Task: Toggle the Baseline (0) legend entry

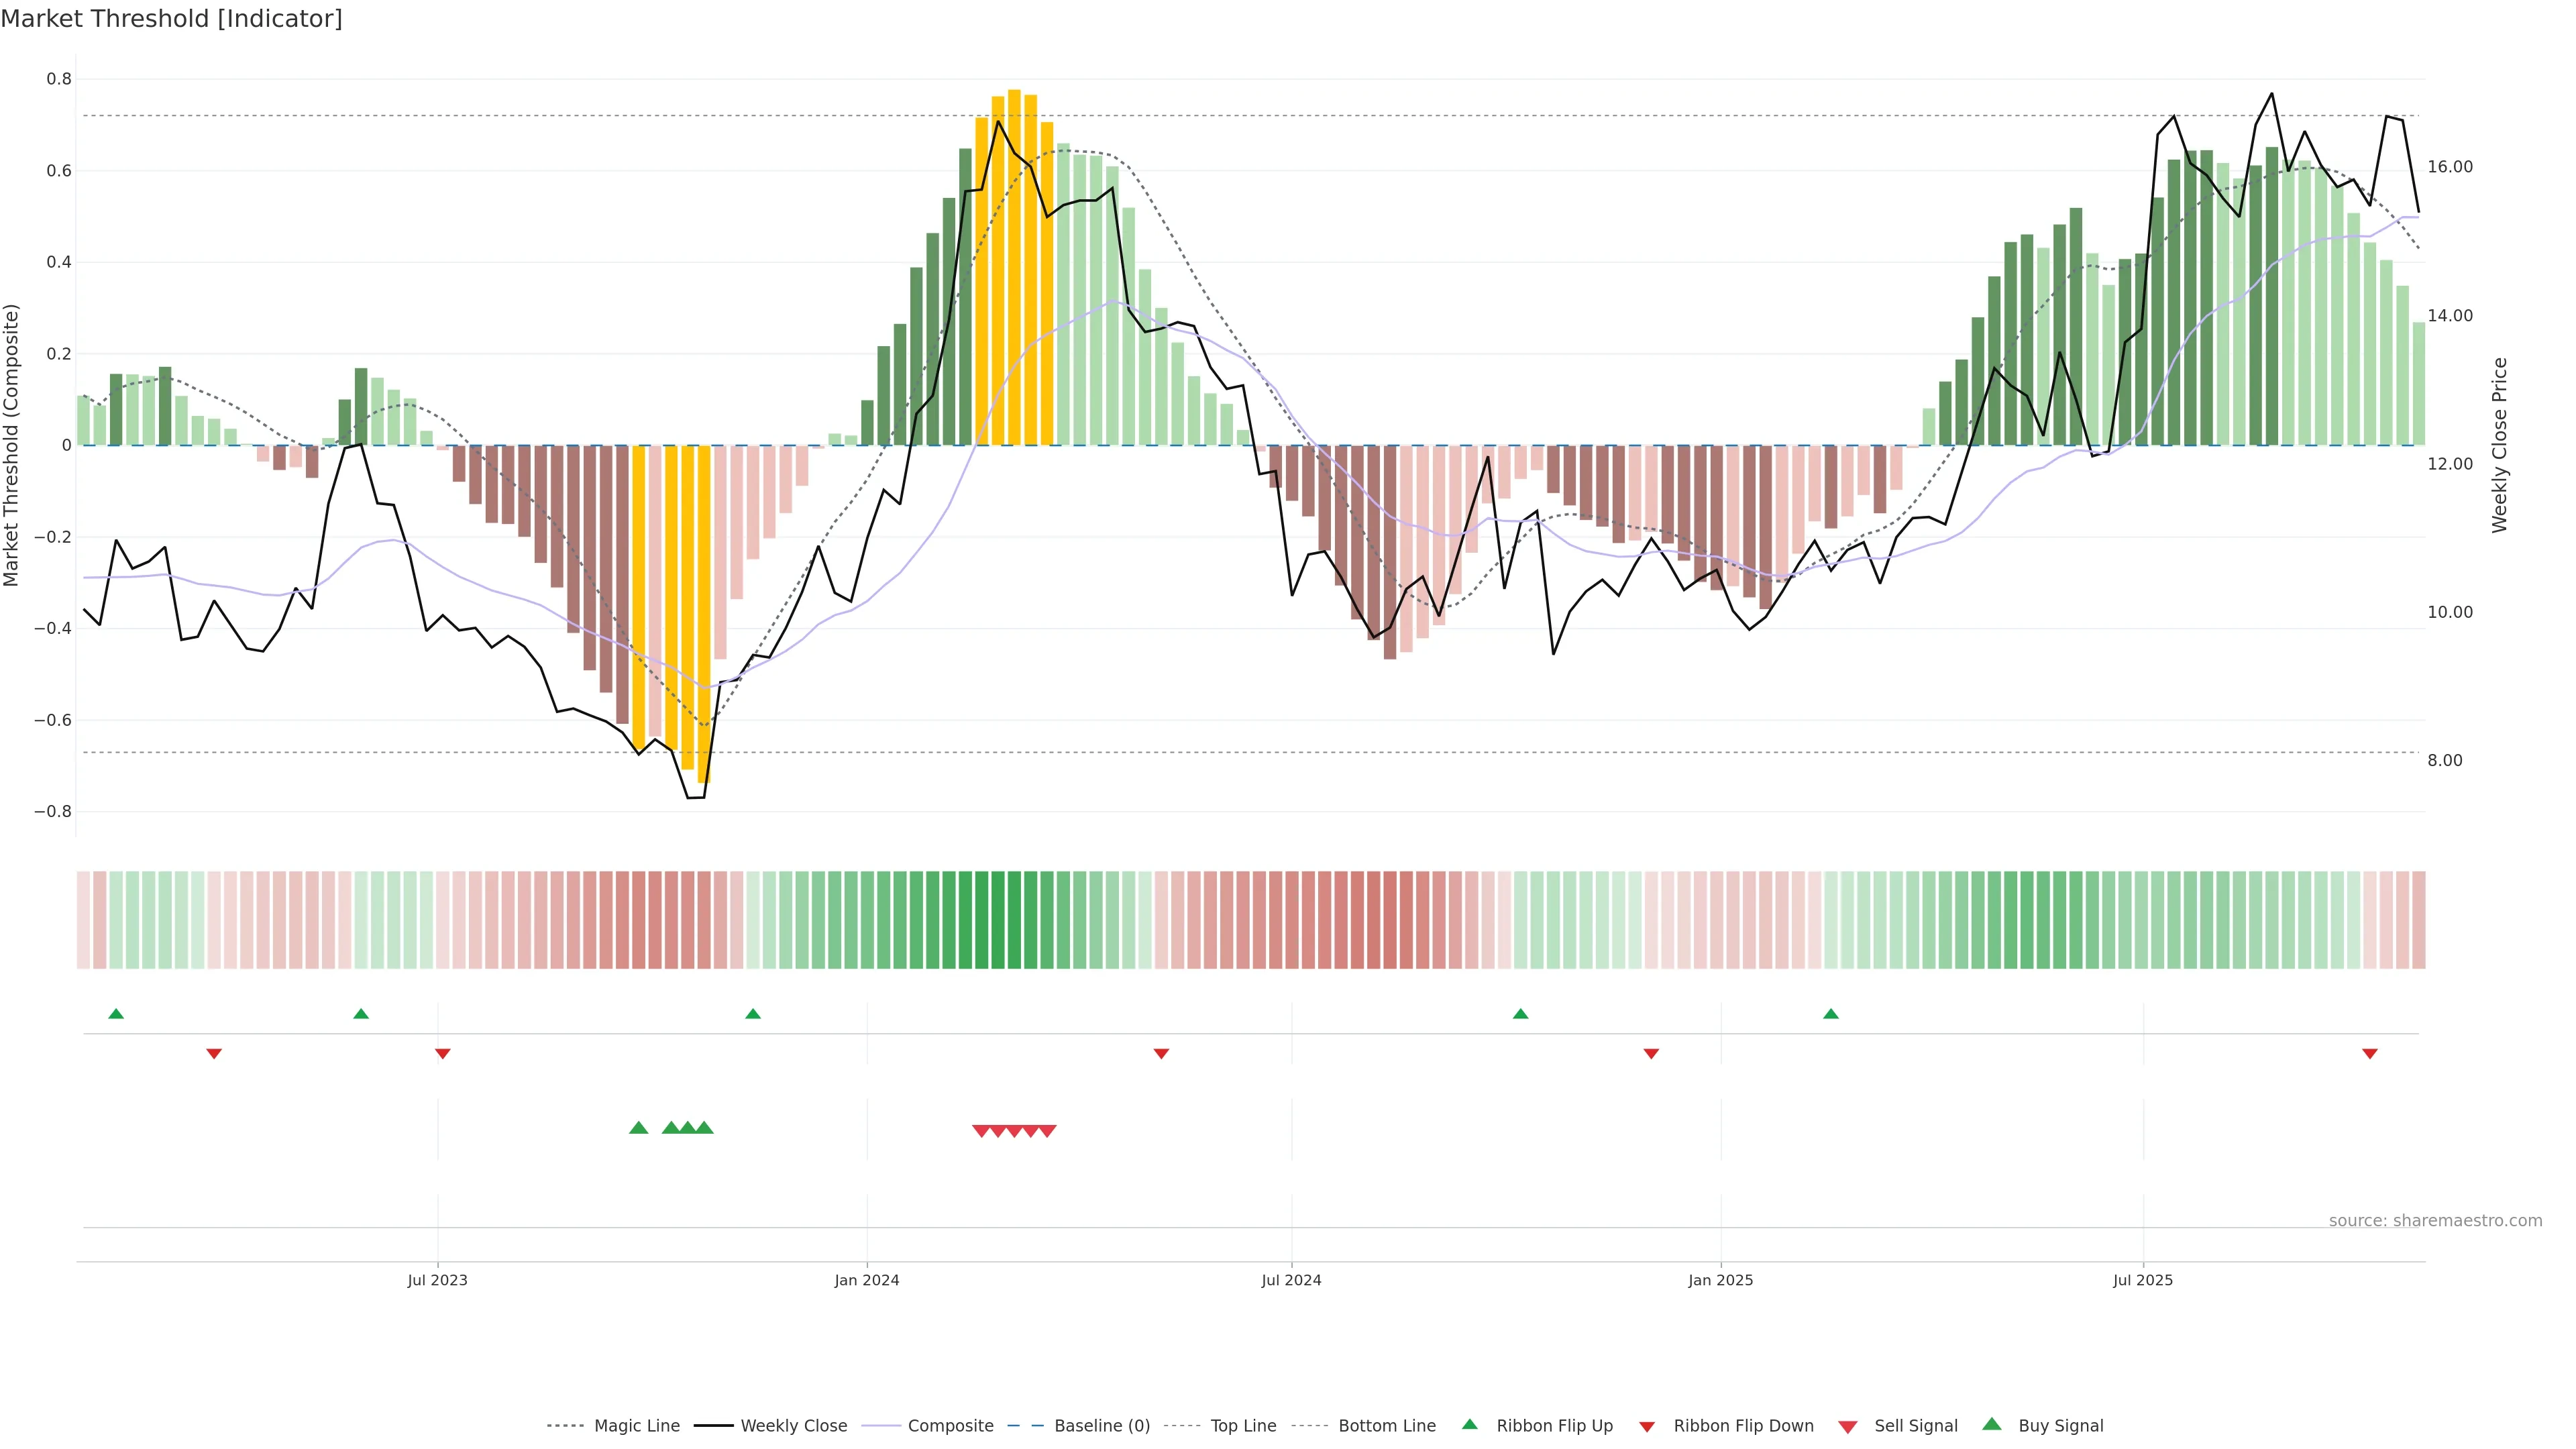Action: (1102, 1426)
